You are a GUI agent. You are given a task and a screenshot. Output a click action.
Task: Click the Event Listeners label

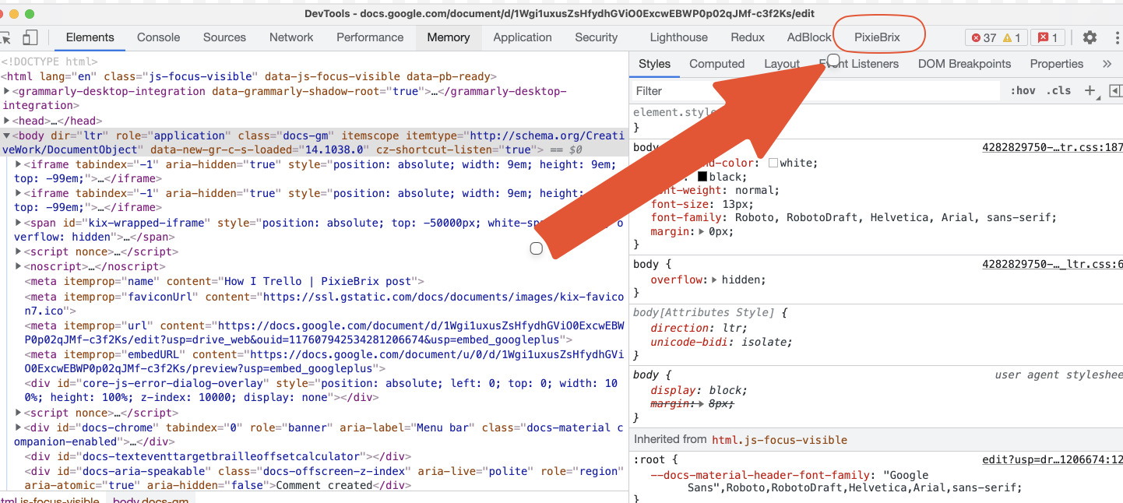tap(860, 64)
